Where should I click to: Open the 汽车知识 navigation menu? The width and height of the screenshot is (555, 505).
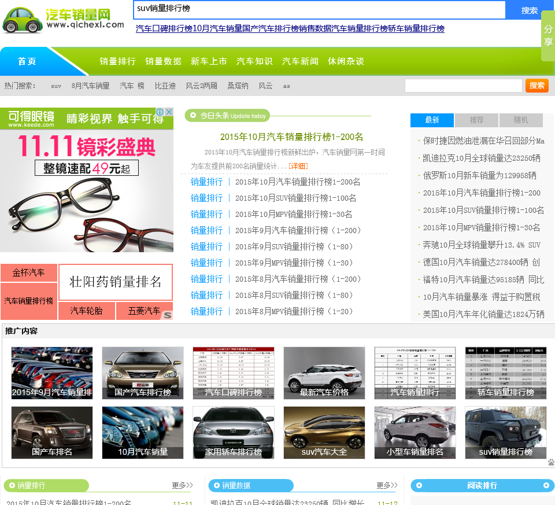254,61
